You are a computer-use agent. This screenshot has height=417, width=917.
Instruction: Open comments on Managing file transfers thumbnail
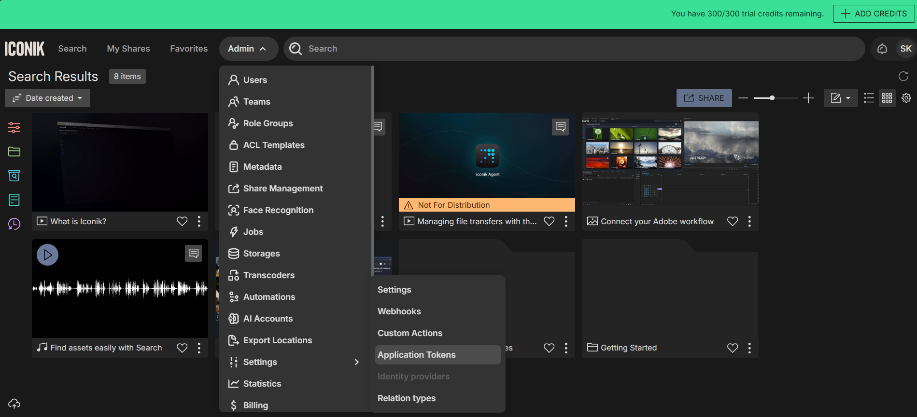(561, 127)
